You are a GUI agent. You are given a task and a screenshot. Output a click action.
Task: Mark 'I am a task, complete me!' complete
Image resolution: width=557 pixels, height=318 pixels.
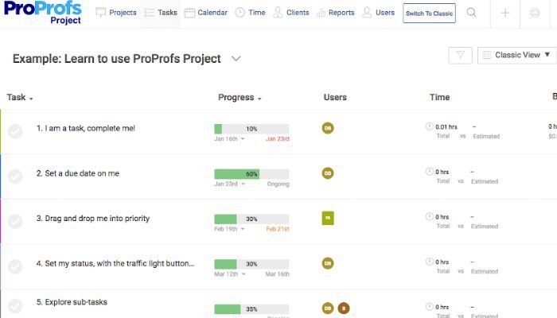(x=15, y=131)
